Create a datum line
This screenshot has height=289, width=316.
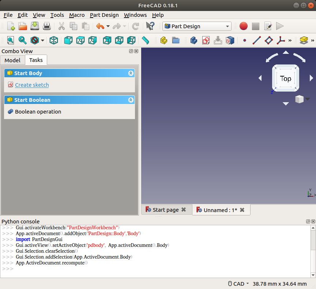(256, 40)
